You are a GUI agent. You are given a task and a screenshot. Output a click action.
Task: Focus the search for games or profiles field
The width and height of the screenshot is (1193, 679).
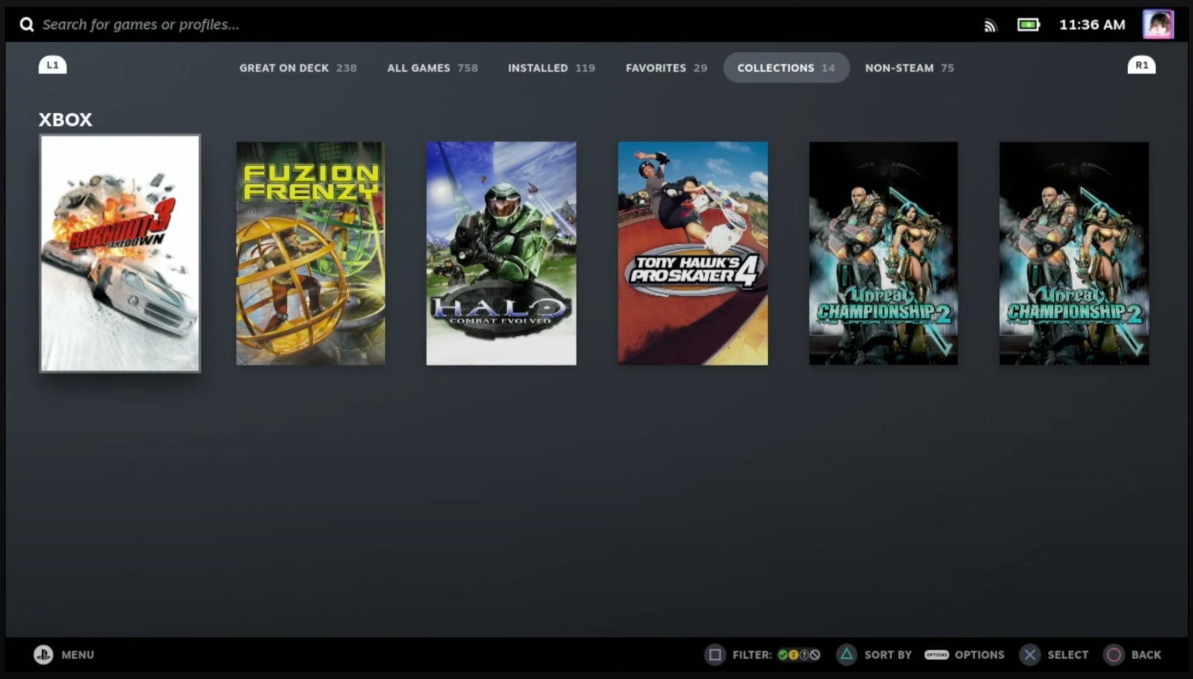pyautogui.click(x=141, y=24)
